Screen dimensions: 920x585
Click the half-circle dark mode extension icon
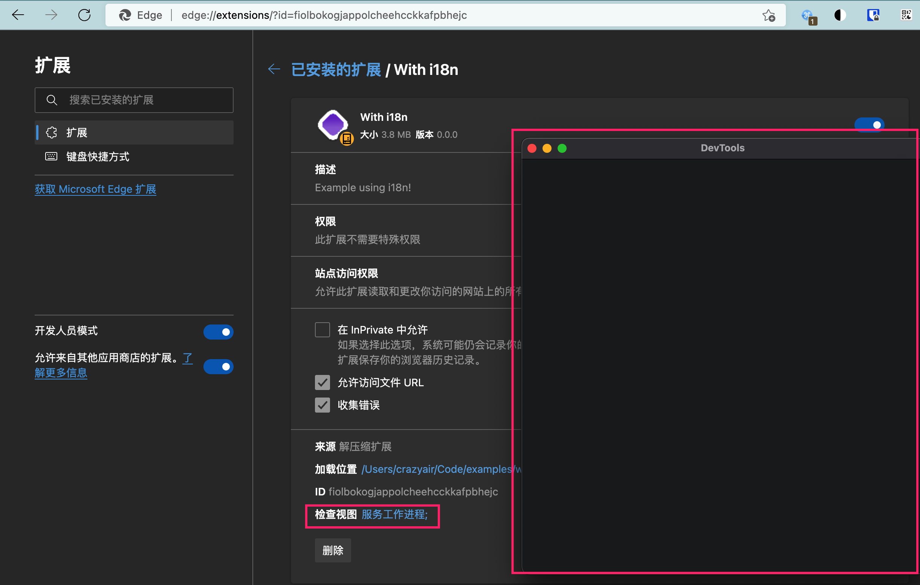840,15
